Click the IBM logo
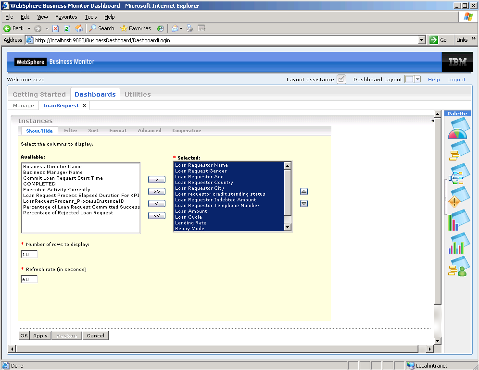 coord(457,62)
